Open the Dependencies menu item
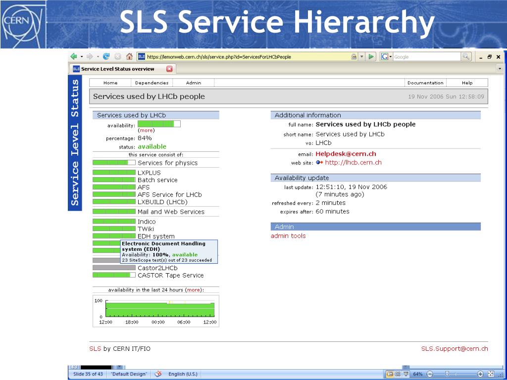The image size is (507, 380). point(152,83)
